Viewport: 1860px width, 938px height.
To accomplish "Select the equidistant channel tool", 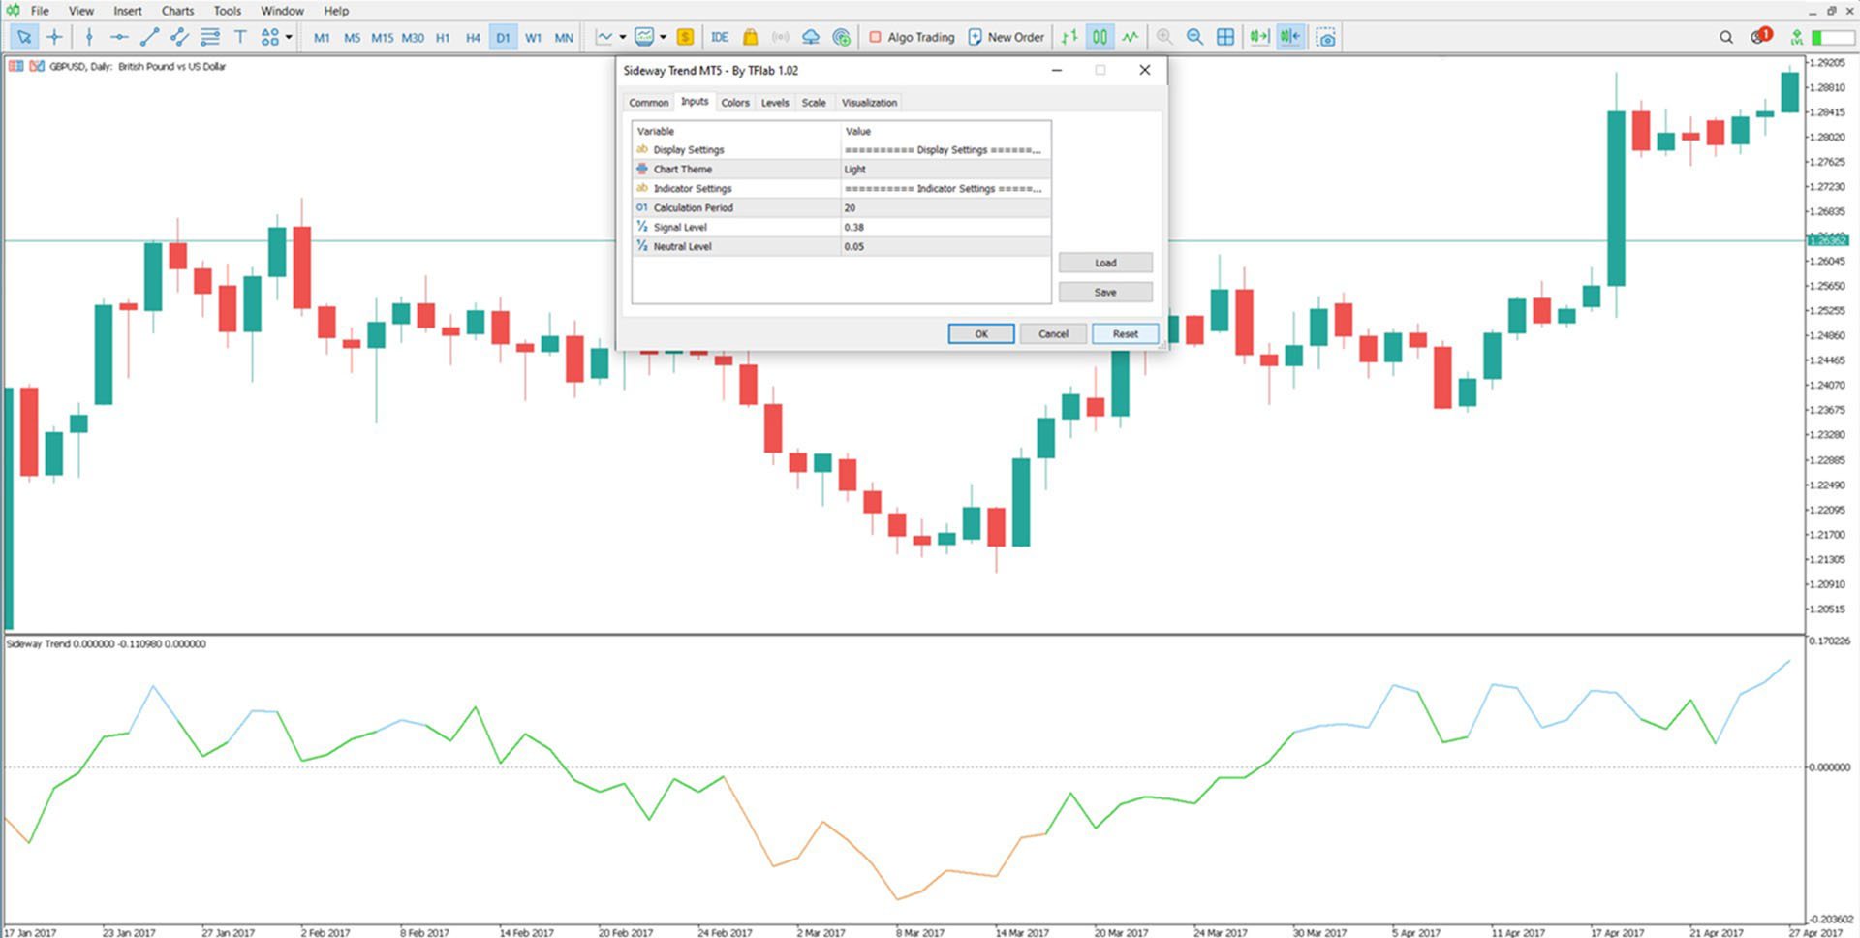I will click(179, 37).
